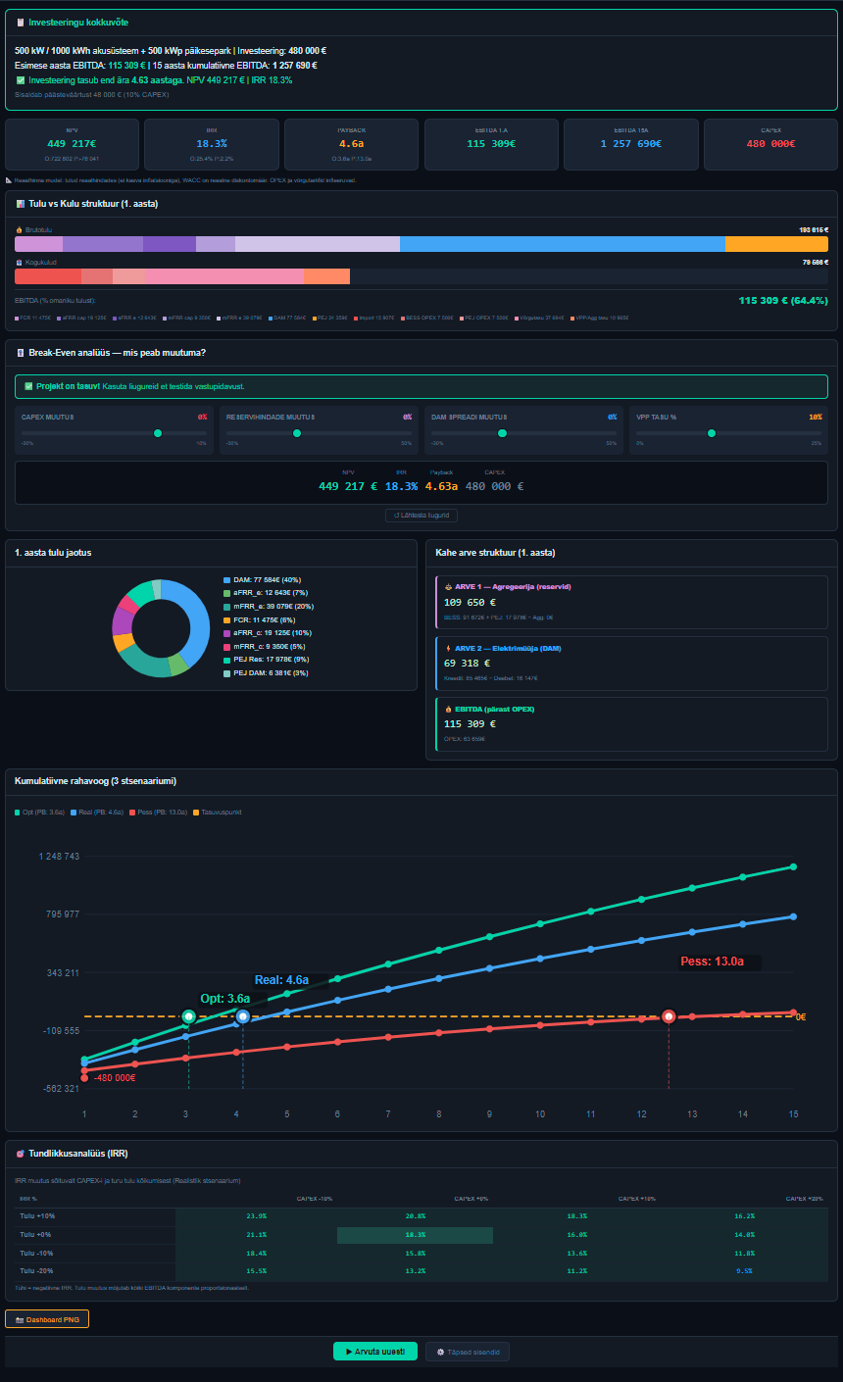Click the Lähtesta liugurid reset button
The image size is (843, 1382).
(421, 515)
